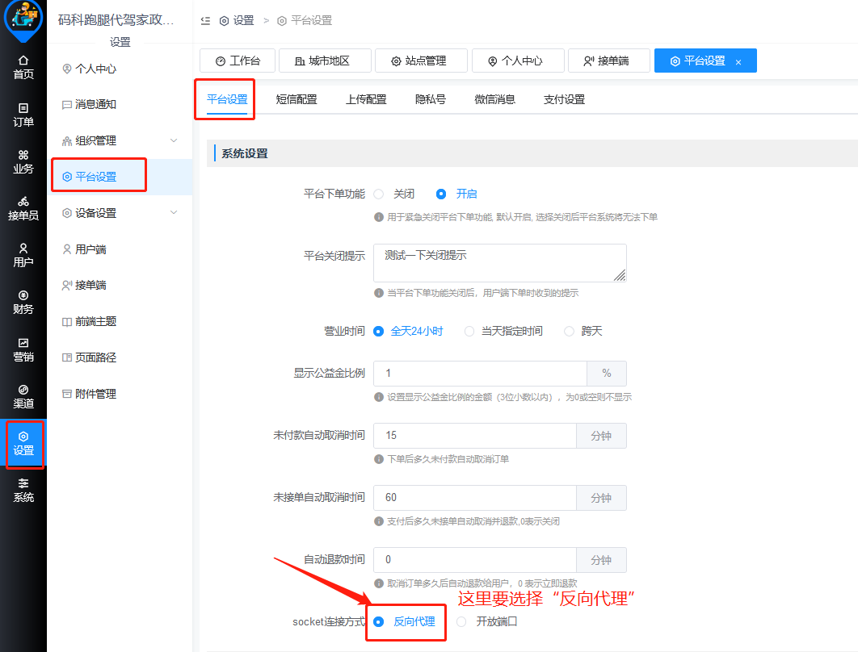
Task: Switch to 短信配置 tab
Action: coord(297,99)
